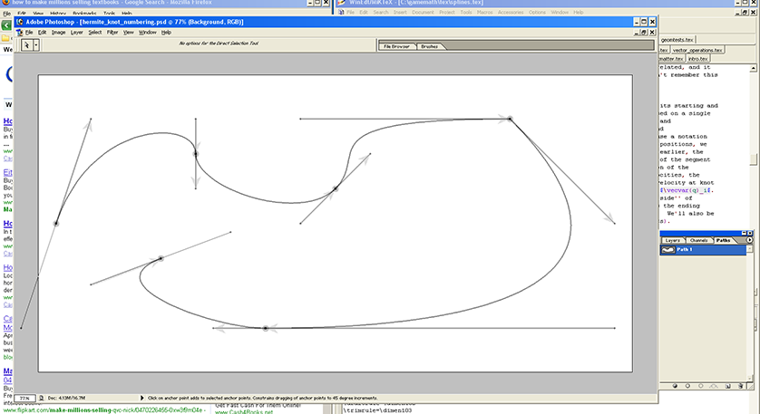This screenshot has width=760, height=414.
Task: Click the middle anchor point on the diagonal handle
Action: [336, 188]
